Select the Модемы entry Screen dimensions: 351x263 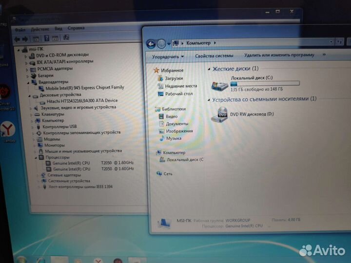click(x=52, y=139)
